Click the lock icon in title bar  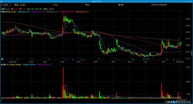tap(1, 1)
